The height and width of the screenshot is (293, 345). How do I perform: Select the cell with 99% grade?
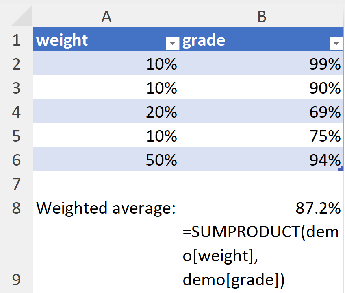(262, 64)
